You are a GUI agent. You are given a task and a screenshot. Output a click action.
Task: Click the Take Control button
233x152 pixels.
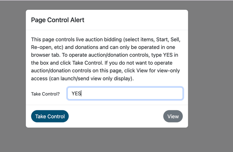[x=50, y=117]
